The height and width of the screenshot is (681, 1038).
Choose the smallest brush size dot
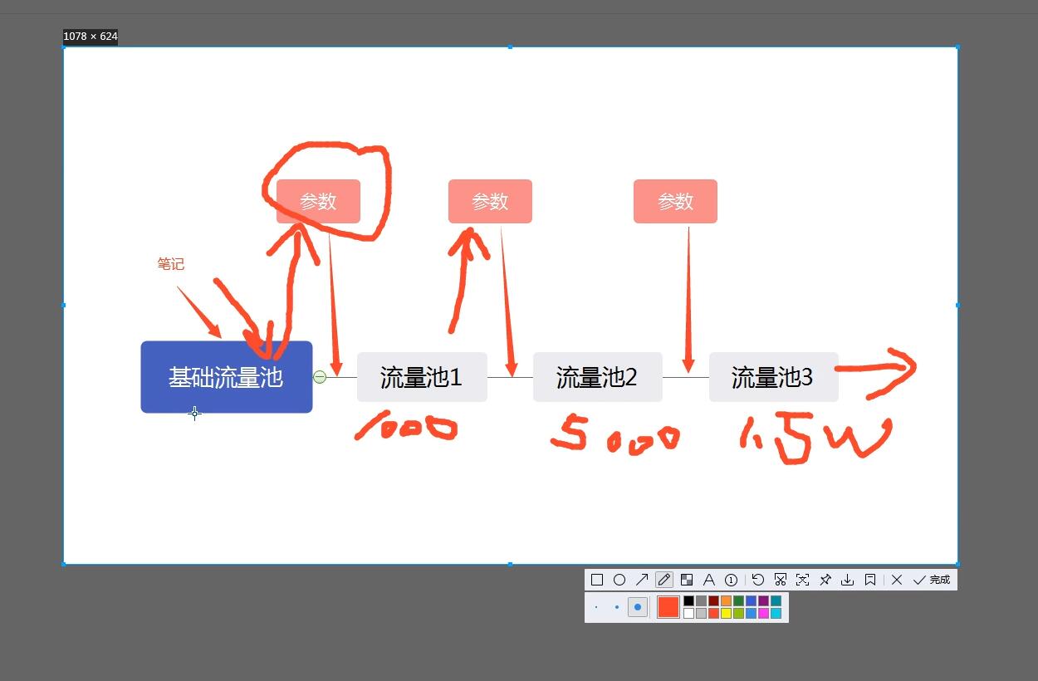(596, 607)
